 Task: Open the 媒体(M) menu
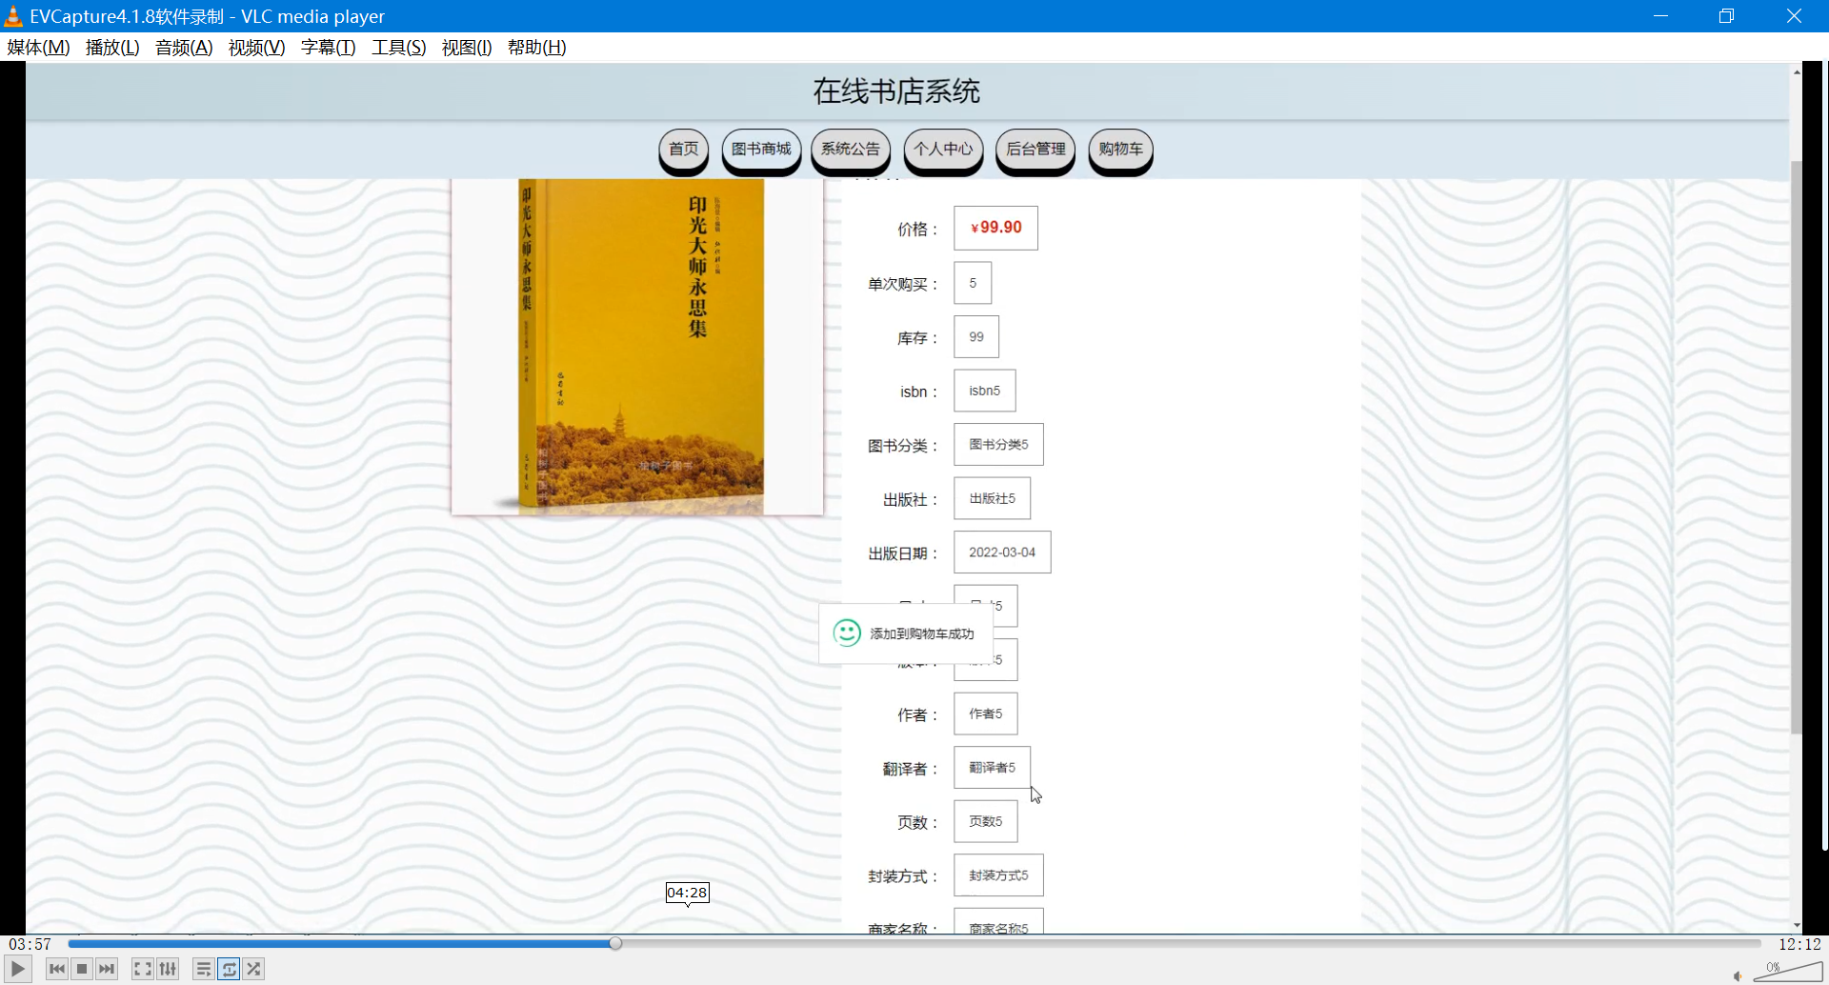pos(38,48)
